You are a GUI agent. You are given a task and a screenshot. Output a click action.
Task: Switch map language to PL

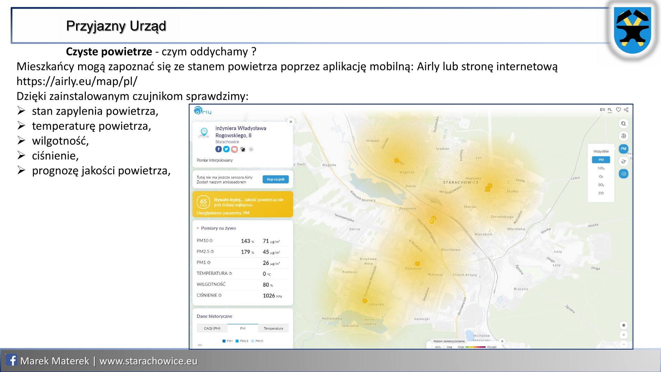point(610,110)
